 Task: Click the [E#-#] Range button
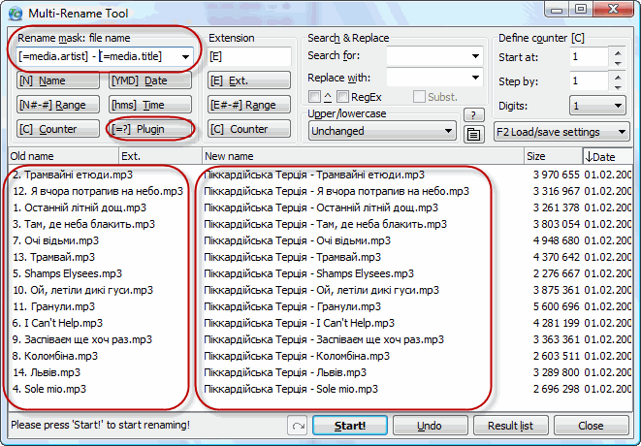[249, 105]
